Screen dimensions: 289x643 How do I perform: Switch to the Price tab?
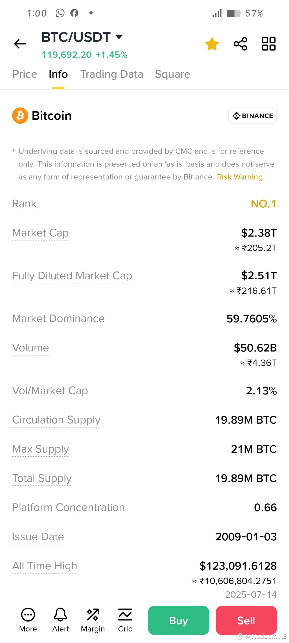tap(25, 74)
